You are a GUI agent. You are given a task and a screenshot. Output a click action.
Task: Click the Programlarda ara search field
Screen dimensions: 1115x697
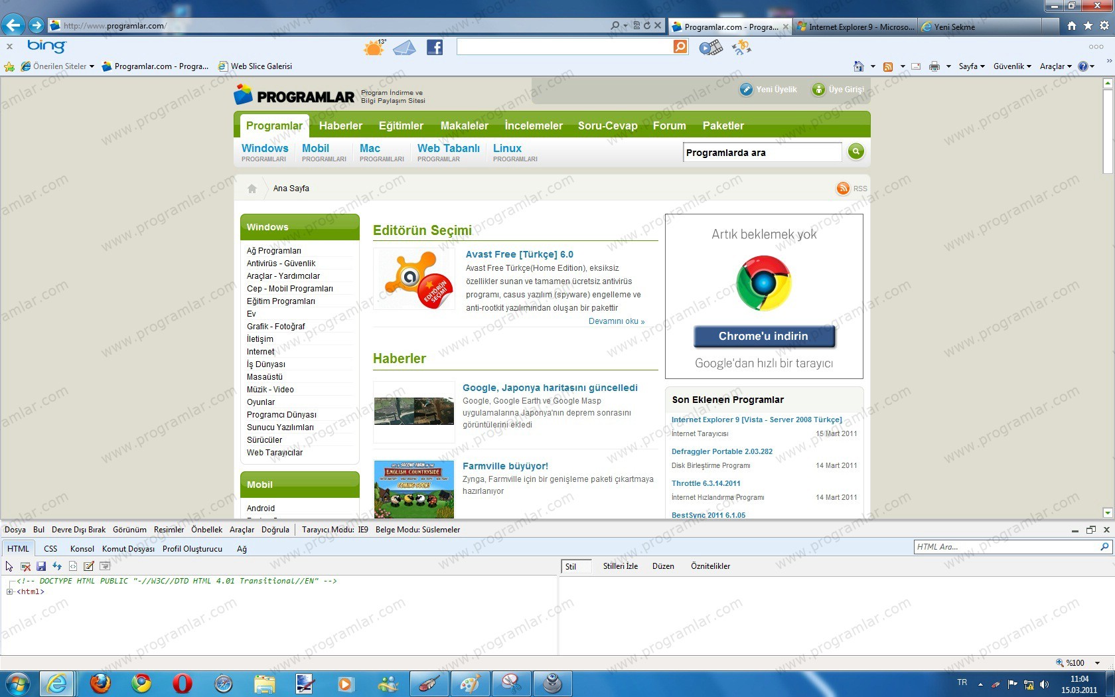coord(762,152)
